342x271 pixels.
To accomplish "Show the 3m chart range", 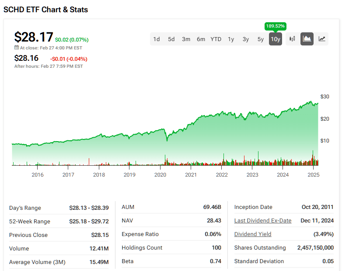I will pyautogui.click(x=186, y=39).
